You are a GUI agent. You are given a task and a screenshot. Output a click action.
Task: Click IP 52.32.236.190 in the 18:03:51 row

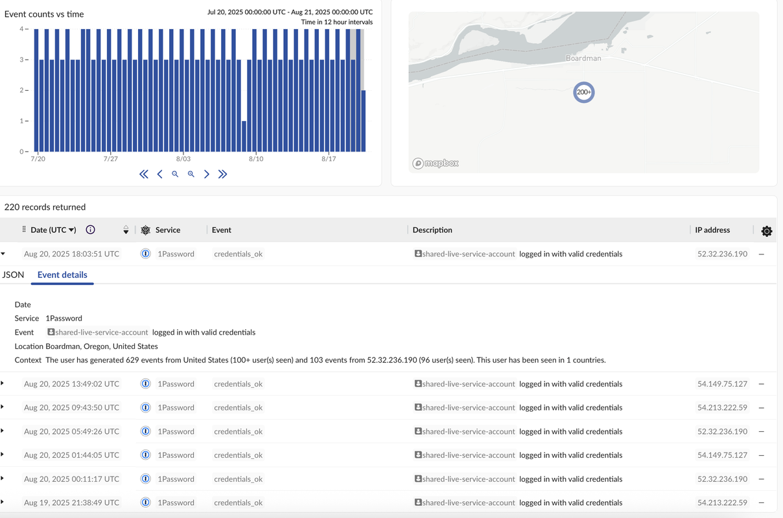coord(722,254)
